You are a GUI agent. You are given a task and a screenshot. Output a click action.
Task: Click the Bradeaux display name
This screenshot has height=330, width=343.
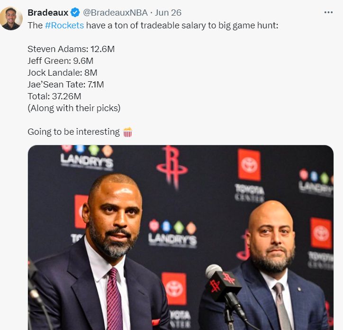(48, 13)
